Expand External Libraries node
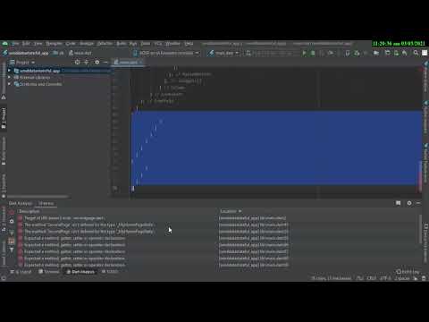Screen dimensions: 429x322 pos(9,77)
